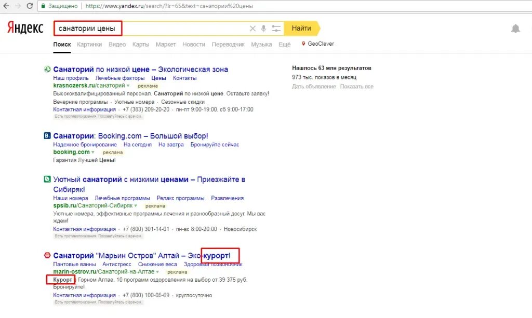Expand the arrow next to spsib.ru/Санаторий-Сибиряк
The image size is (532, 318).
136,205
